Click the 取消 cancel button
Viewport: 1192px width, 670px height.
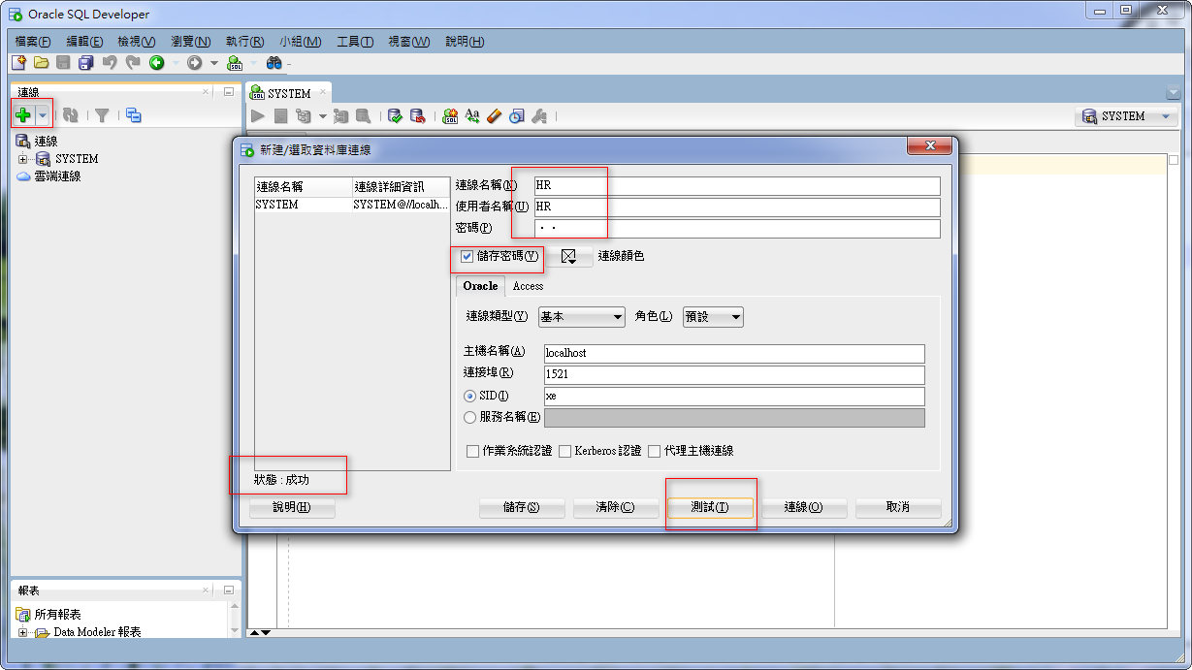[x=898, y=508]
